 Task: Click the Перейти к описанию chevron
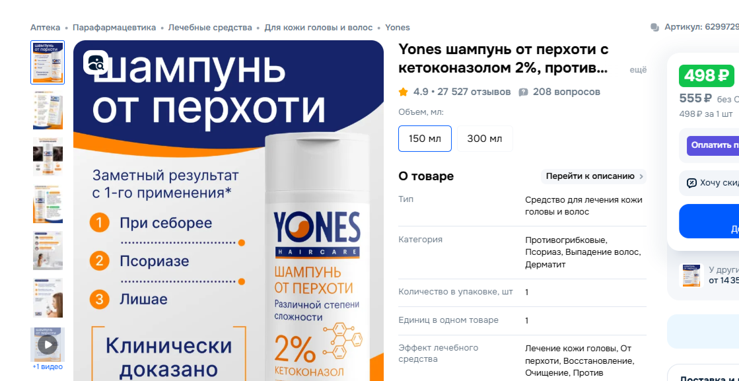(642, 176)
